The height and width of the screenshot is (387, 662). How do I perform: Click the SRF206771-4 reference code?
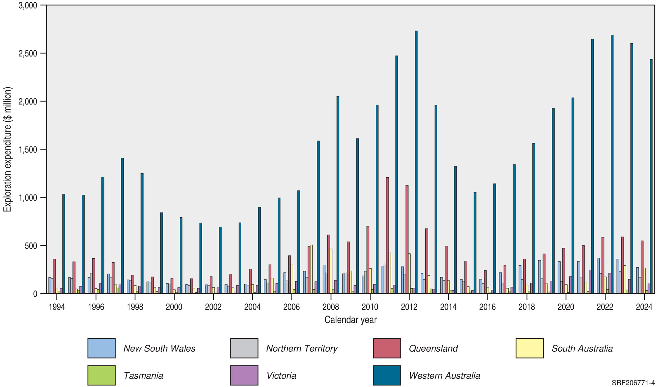pyautogui.click(x=633, y=383)
